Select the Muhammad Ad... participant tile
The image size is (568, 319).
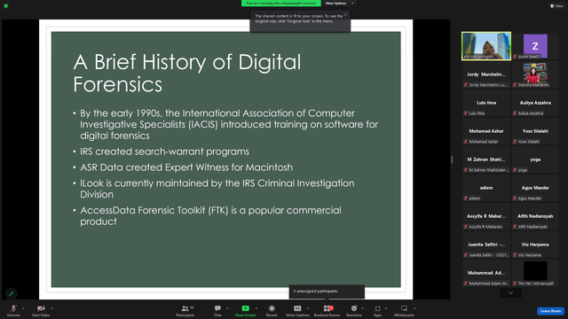(486, 273)
